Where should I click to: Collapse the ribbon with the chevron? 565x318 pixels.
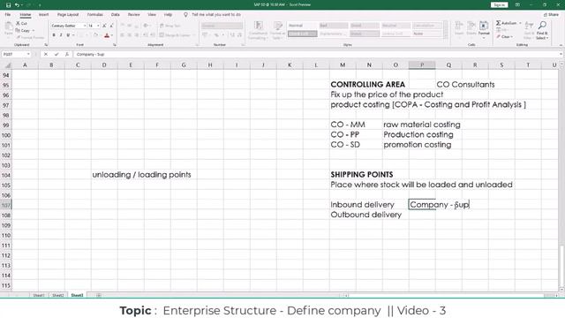tap(561, 45)
